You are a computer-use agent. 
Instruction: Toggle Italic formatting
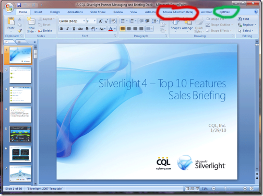click(68, 29)
